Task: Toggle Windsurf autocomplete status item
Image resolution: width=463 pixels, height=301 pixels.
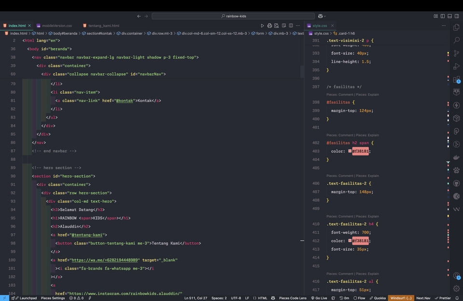Action: click(401, 298)
